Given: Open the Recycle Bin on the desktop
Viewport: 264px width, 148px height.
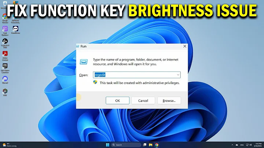Looking at the screenshot, I should pos(4,5).
